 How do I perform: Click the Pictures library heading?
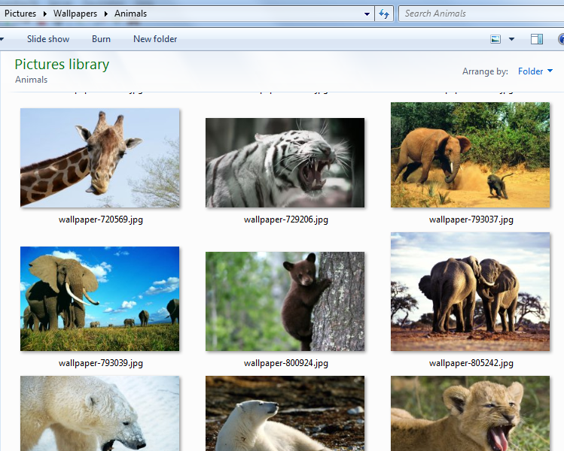62,65
